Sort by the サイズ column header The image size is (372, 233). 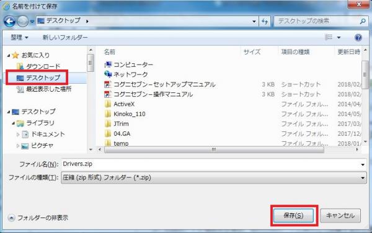252,52
